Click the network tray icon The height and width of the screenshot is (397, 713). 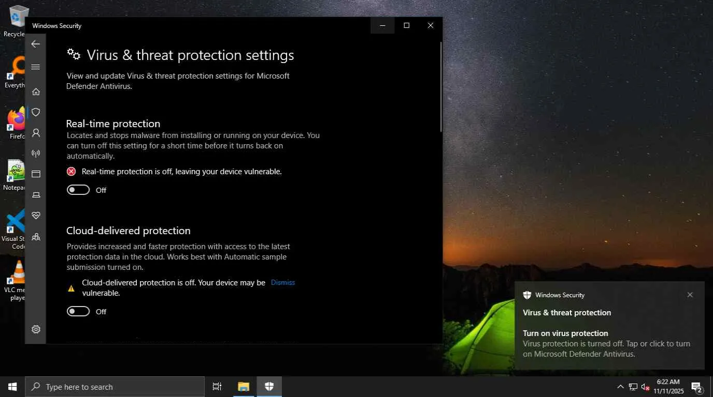click(x=633, y=387)
